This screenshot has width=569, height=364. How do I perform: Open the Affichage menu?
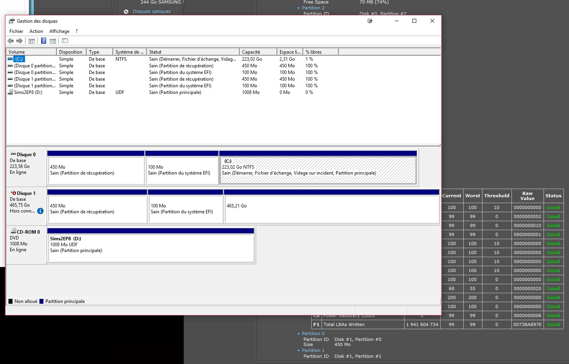(x=59, y=31)
